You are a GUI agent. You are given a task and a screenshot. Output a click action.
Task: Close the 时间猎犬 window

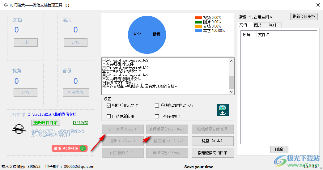point(318,5)
